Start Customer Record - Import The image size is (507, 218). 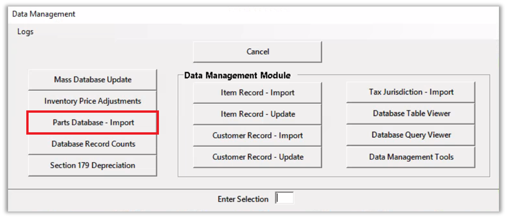tap(257, 136)
